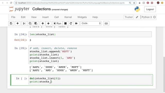Open the browser profile avatar
The height and width of the screenshot is (93, 165).
pos(158,3)
